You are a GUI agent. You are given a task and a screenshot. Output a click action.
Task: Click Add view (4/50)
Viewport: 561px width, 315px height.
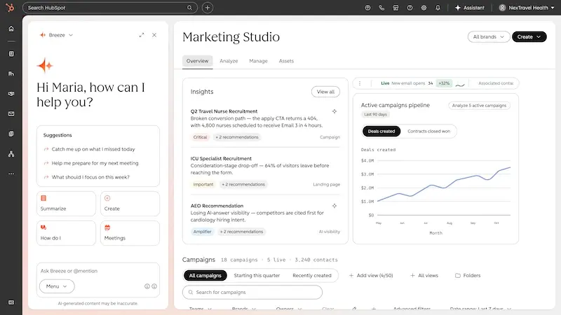click(x=371, y=275)
